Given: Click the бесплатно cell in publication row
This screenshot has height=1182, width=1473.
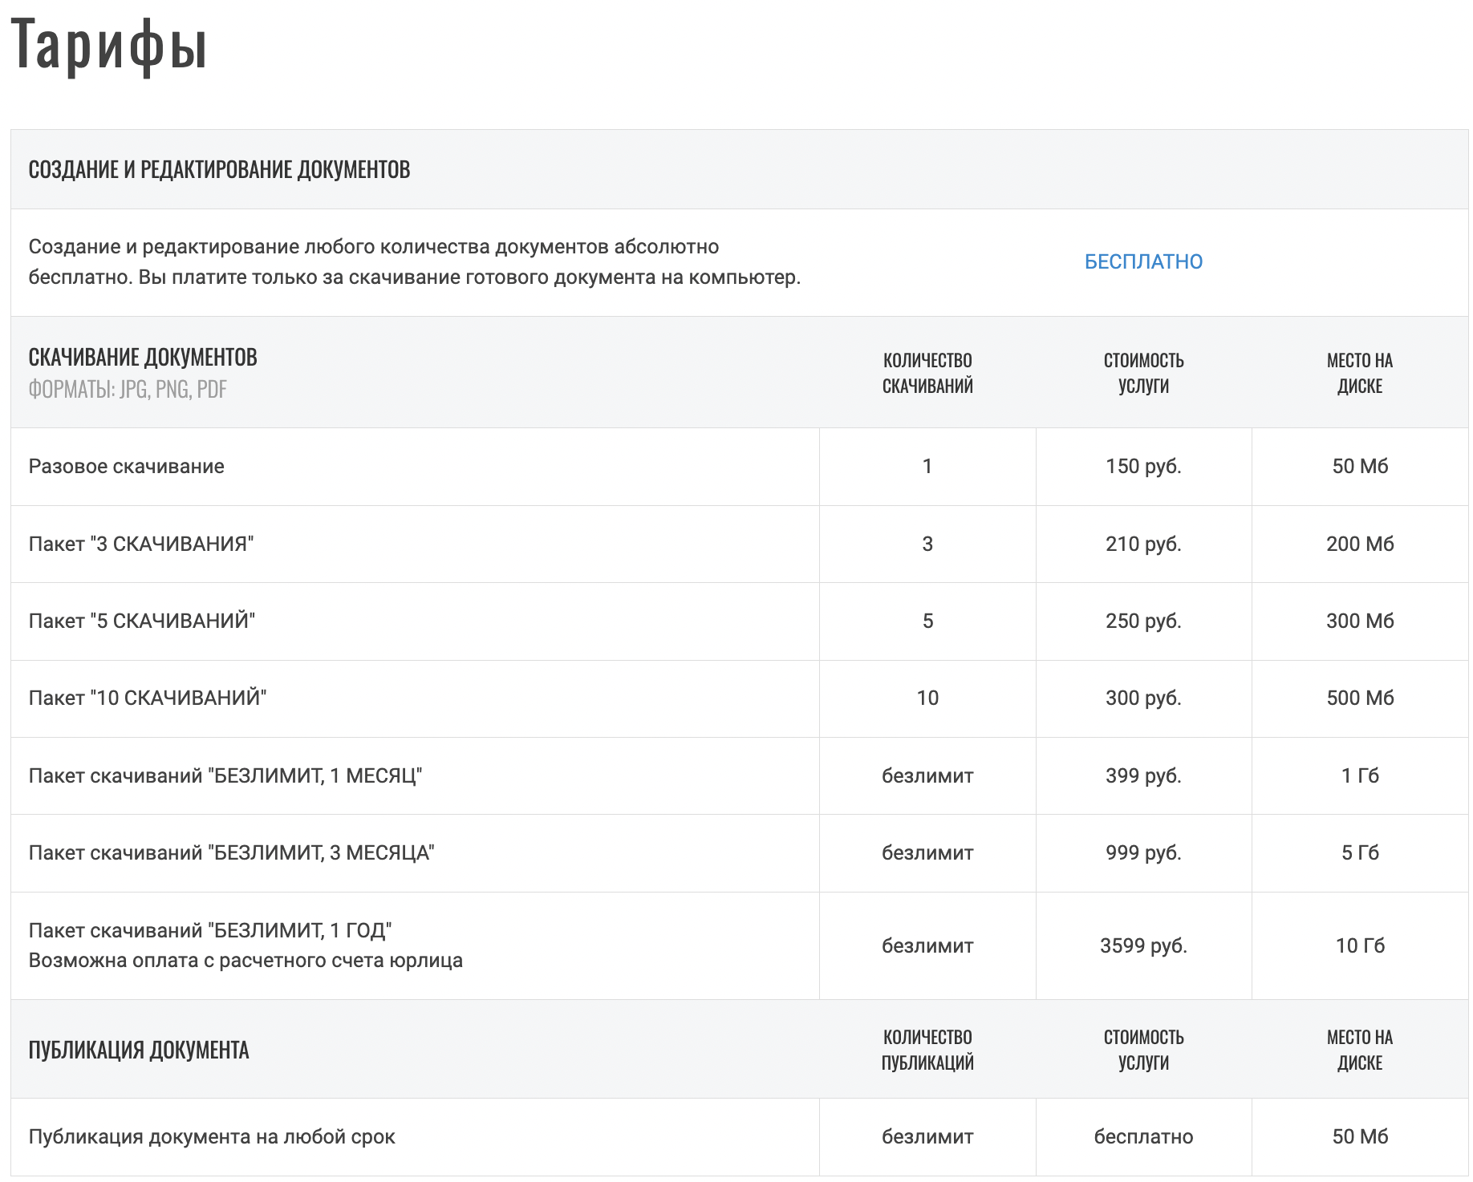Looking at the screenshot, I should (1142, 1136).
